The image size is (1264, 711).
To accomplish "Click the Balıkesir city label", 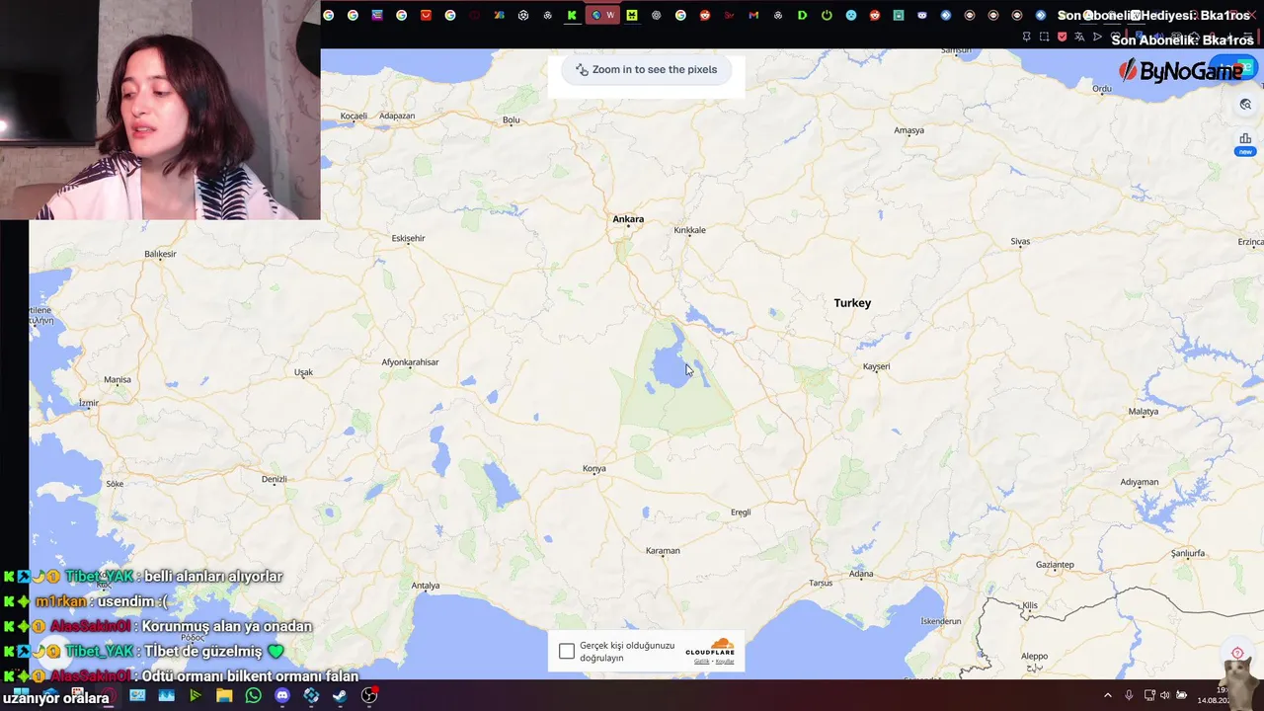I will tap(160, 254).
